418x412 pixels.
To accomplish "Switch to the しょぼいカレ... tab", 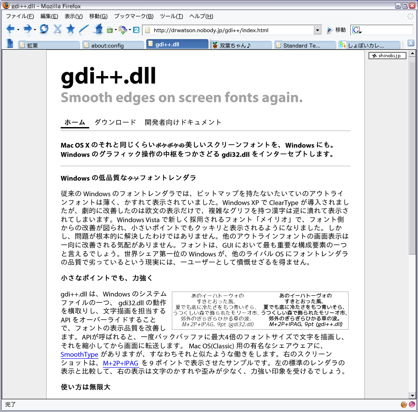I will [369, 45].
